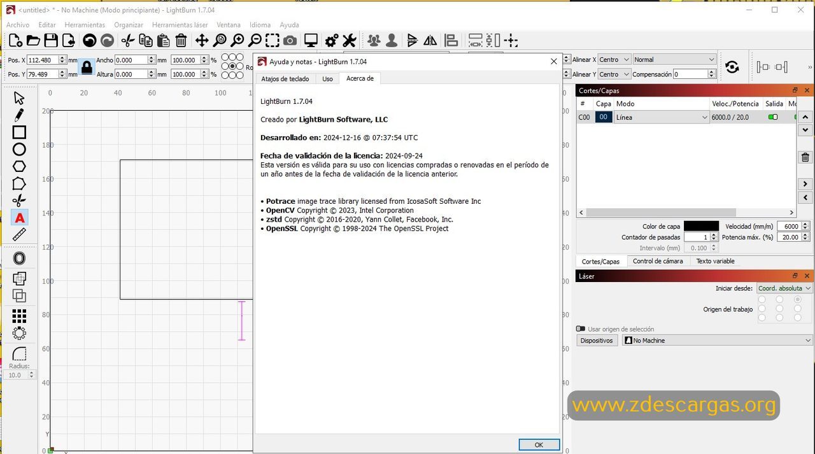The height and width of the screenshot is (454, 815).
Task: Click the Undo arrow icon
Action: click(90, 41)
